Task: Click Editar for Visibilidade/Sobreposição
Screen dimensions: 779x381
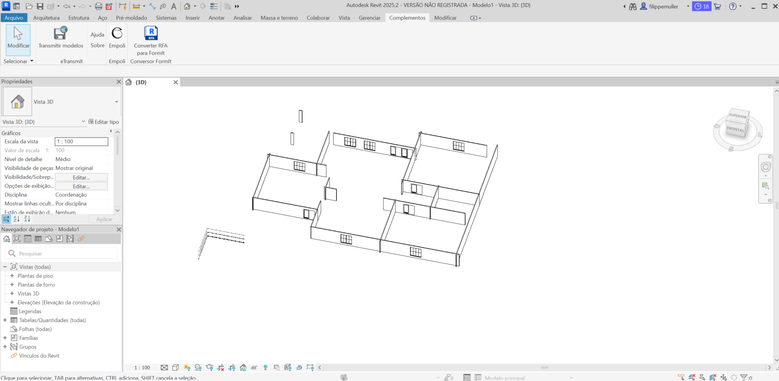Action: click(81, 177)
